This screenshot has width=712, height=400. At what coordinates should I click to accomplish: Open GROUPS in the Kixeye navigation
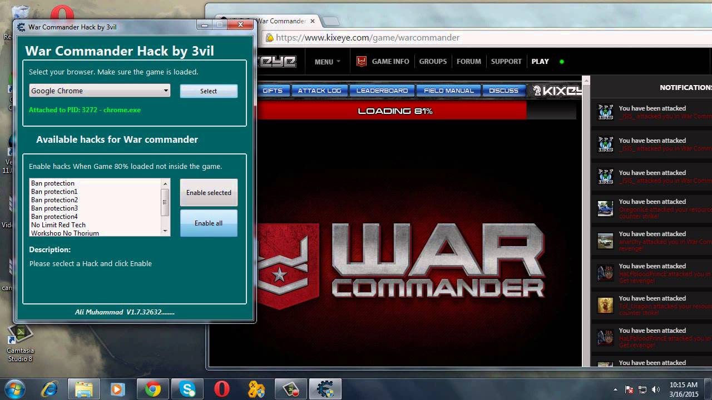coord(433,62)
